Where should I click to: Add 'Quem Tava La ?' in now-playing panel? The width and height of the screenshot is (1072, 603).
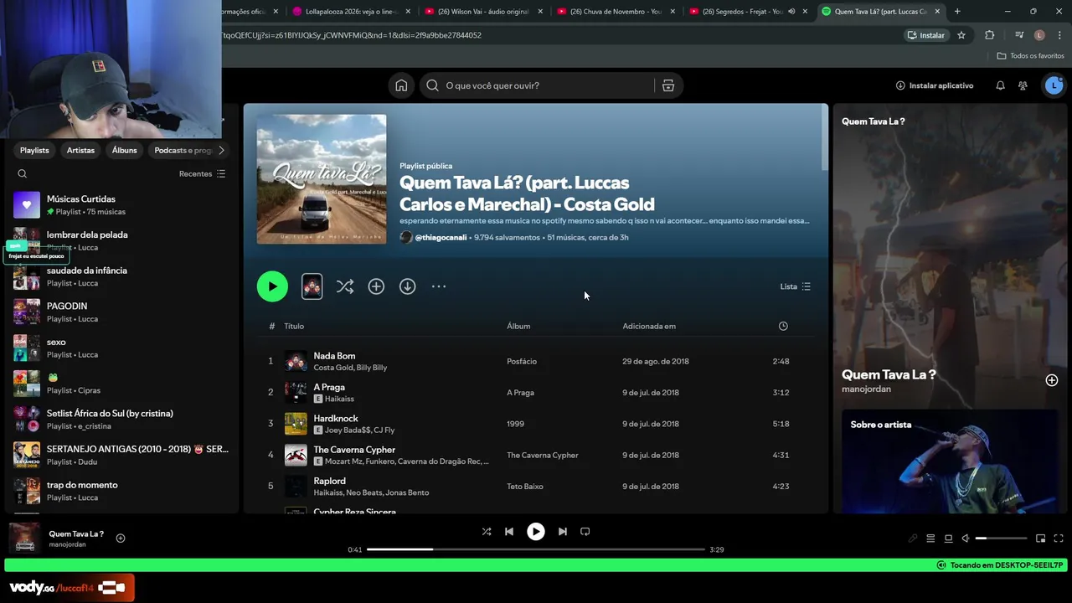tap(1052, 380)
